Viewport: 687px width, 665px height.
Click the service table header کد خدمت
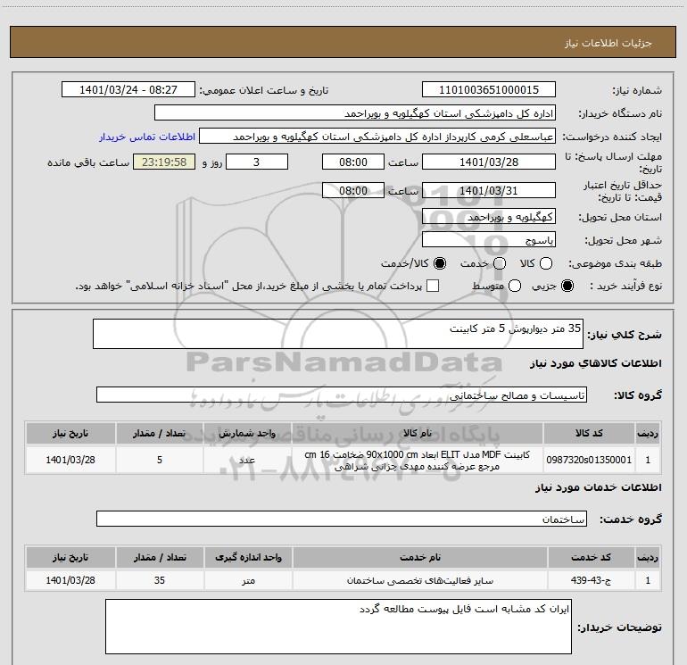click(591, 558)
